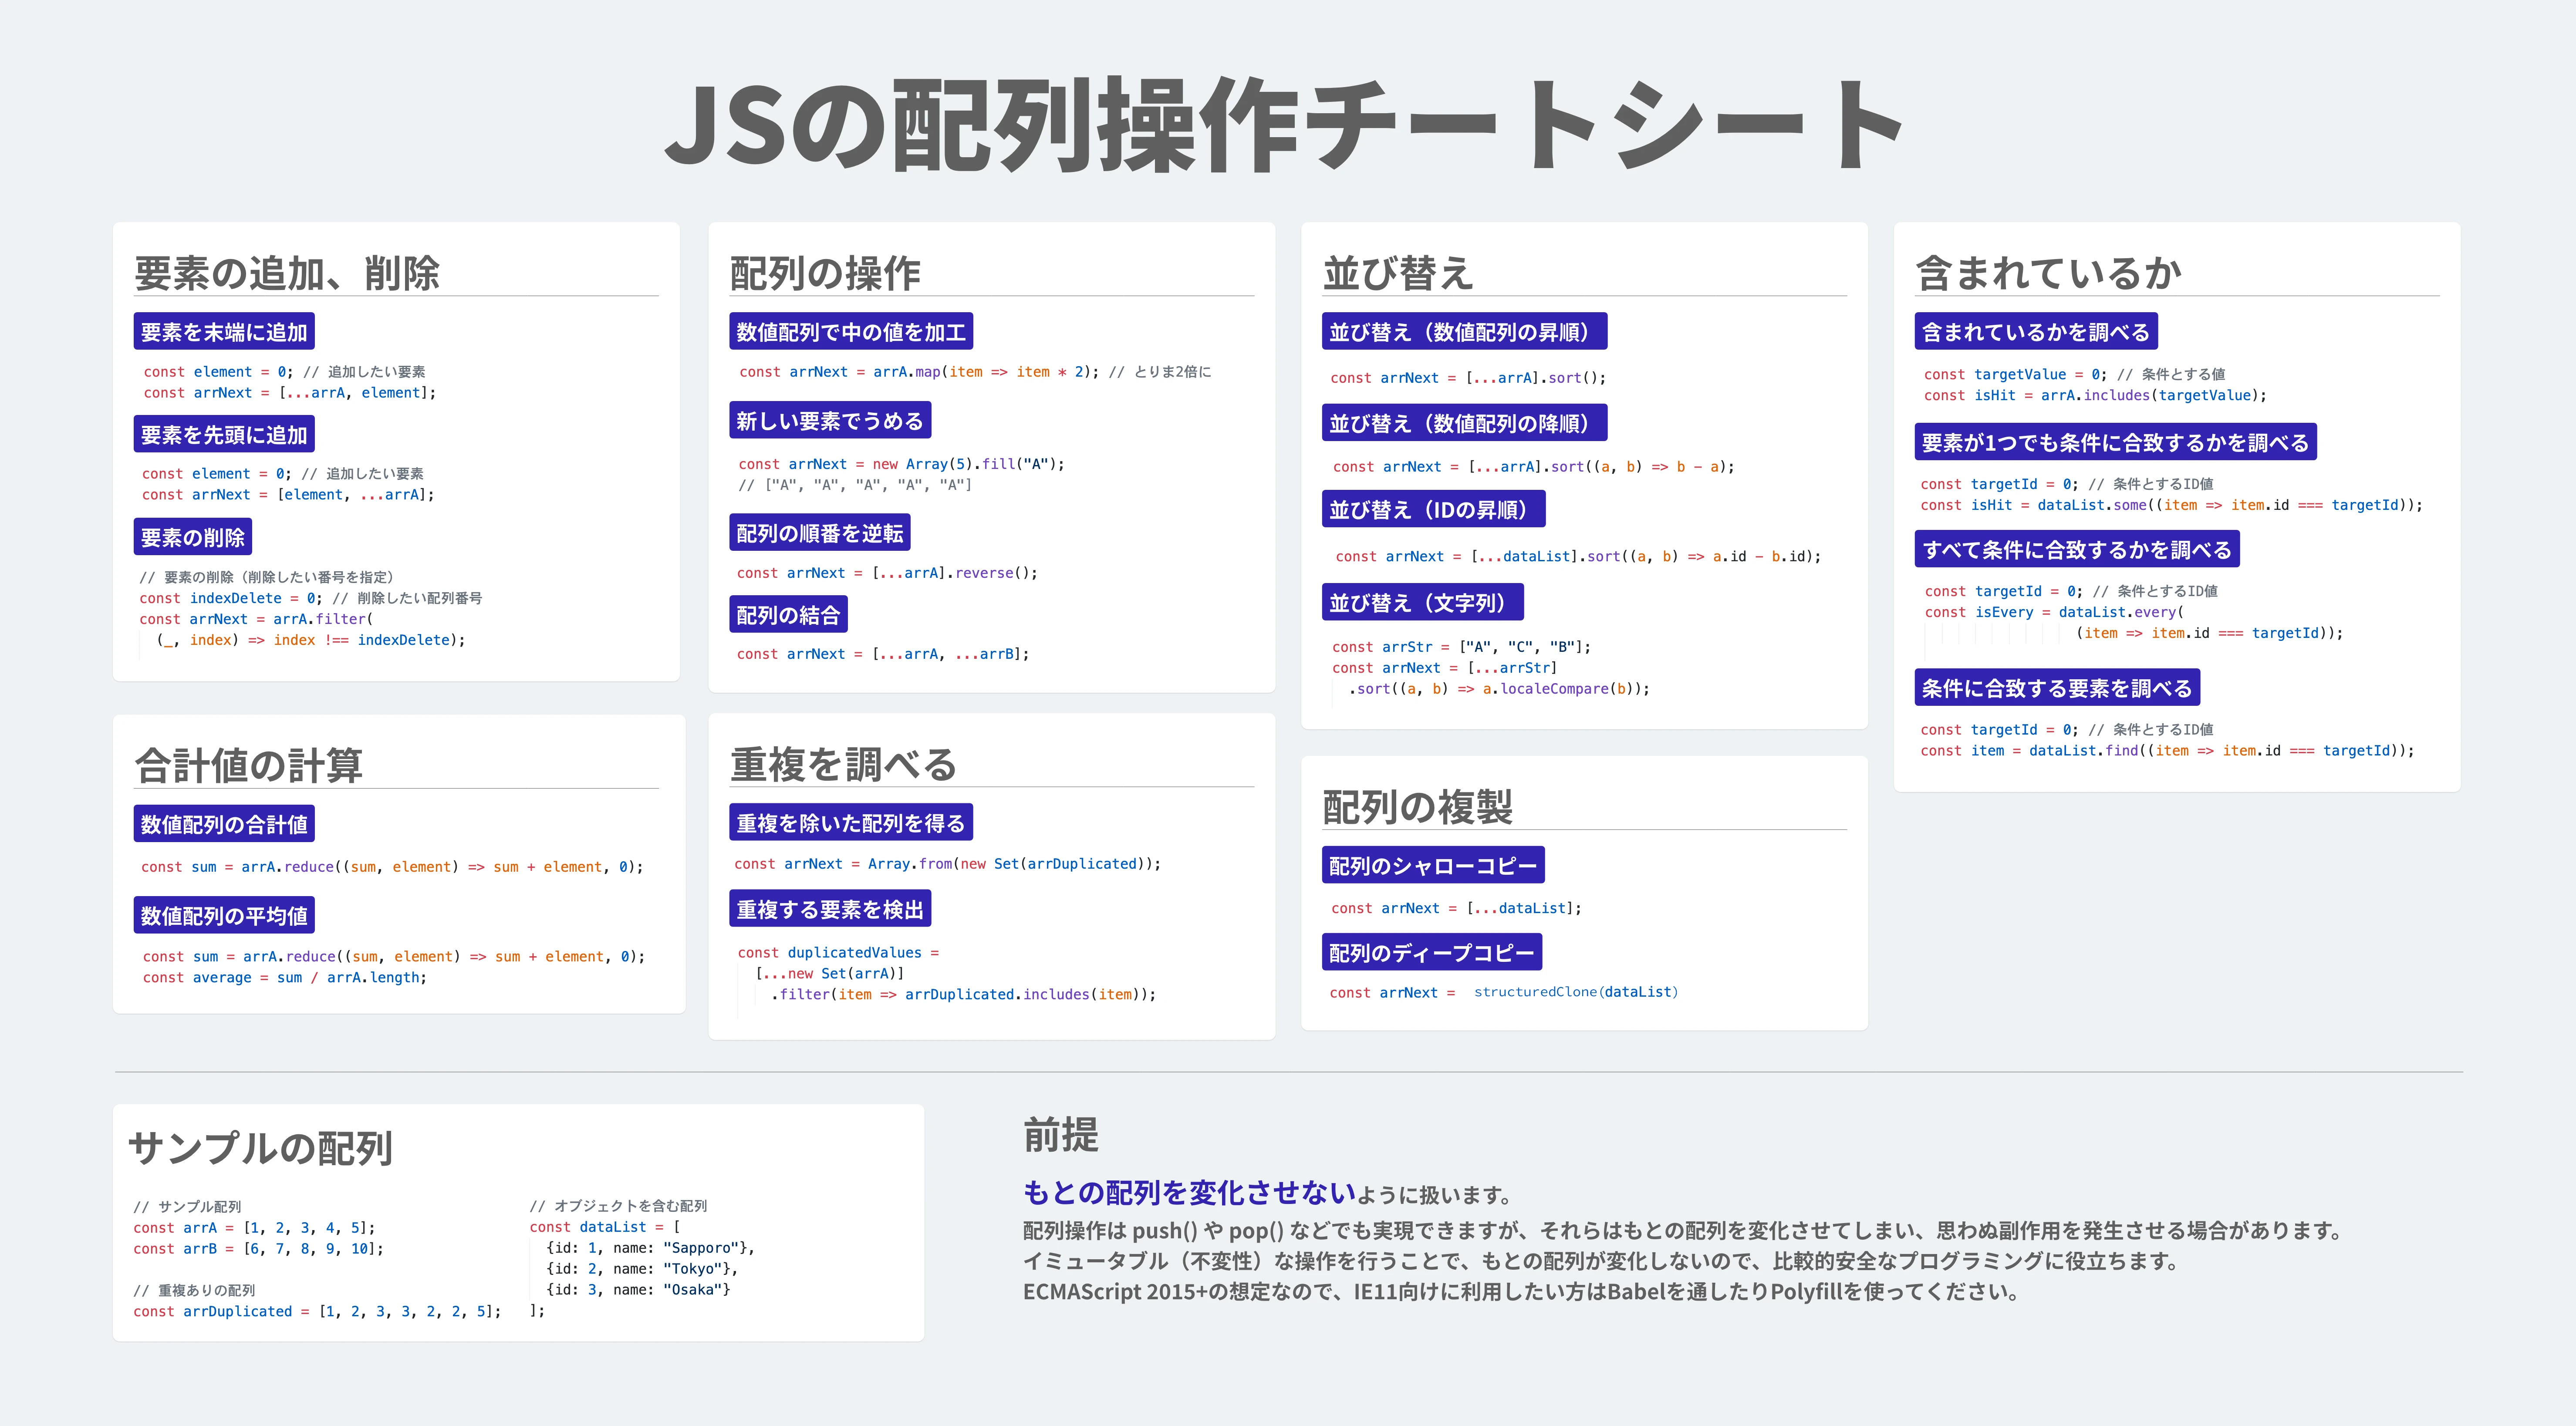Click the code line new Array(5).fill("A")
Screen dimensions: 2576x1426
pyautogui.click(x=902, y=464)
